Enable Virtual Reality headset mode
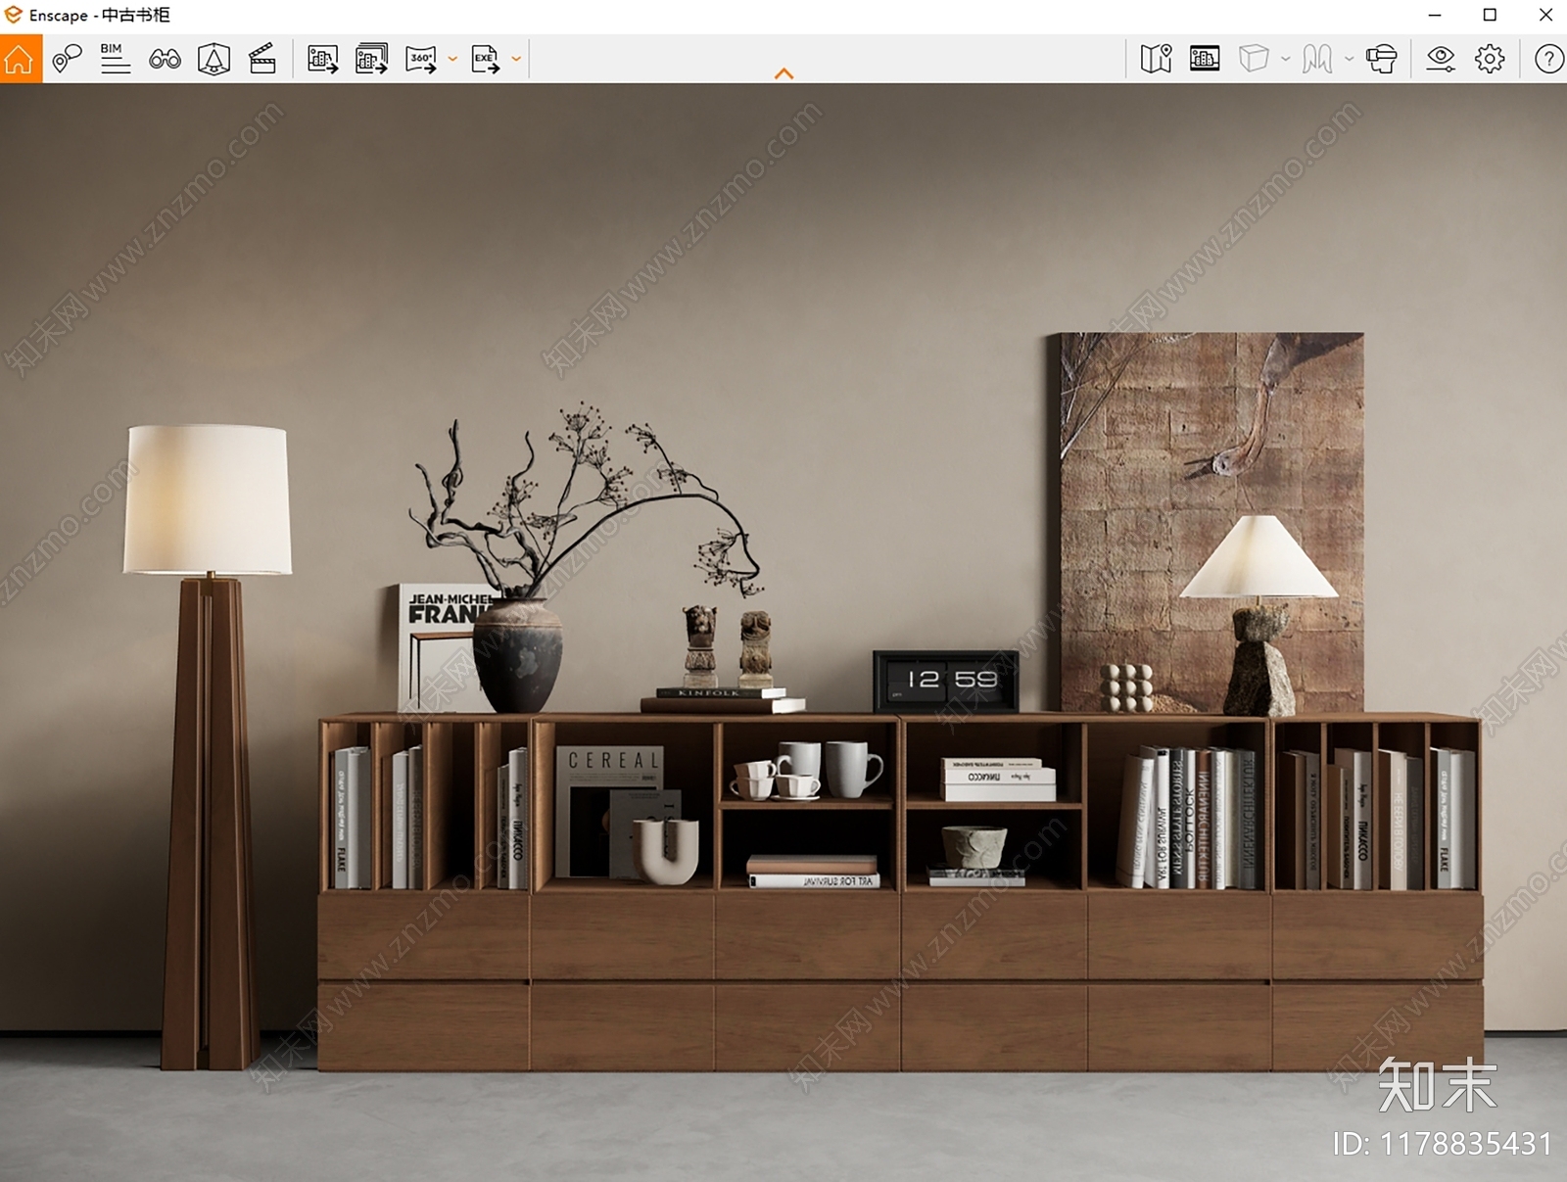Viewport: 1567px width, 1182px height. coord(1382,59)
